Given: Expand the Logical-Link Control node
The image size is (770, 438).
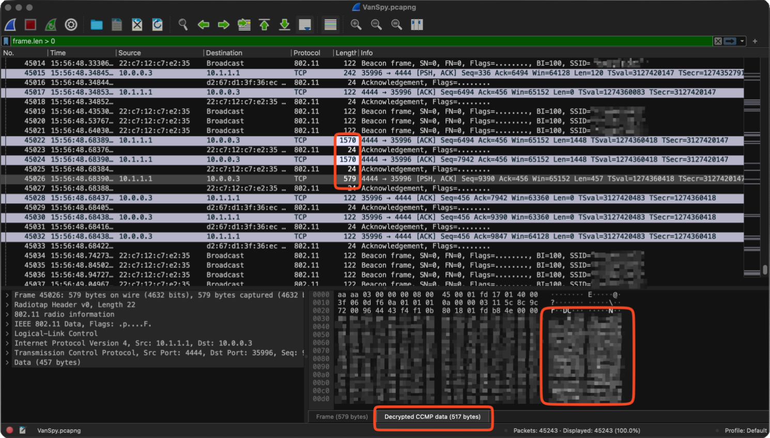Looking at the screenshot, I should click(x=7, y=334).
